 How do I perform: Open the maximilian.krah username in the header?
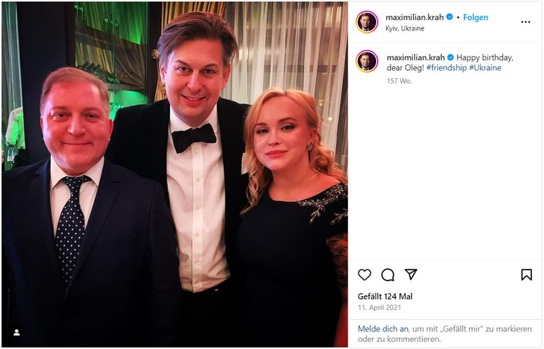pyautogui.click(x=414, y=17)
